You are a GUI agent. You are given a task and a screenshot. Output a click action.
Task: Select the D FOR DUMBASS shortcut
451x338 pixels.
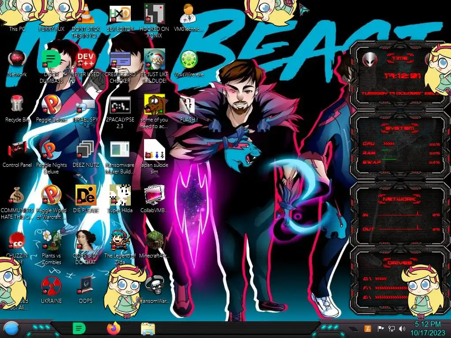click(x=51, y=67)
